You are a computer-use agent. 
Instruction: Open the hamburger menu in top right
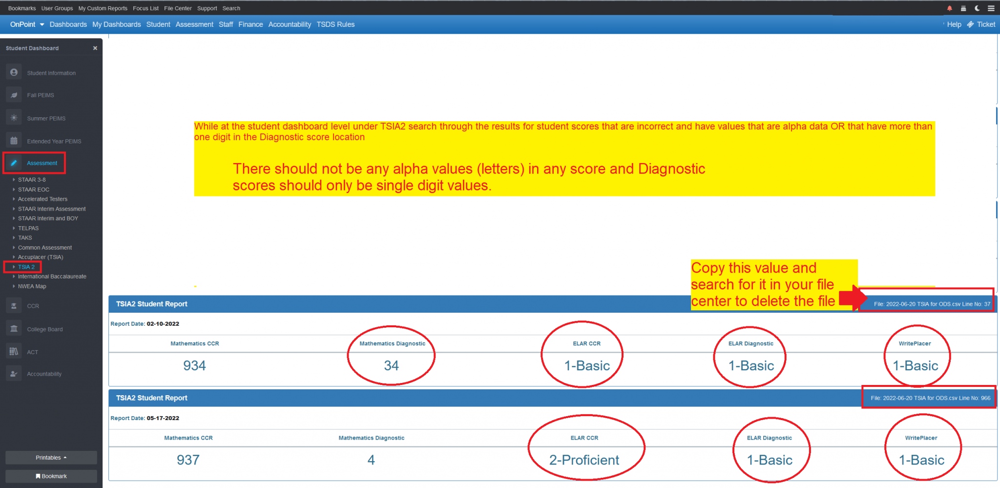point(991,8)
